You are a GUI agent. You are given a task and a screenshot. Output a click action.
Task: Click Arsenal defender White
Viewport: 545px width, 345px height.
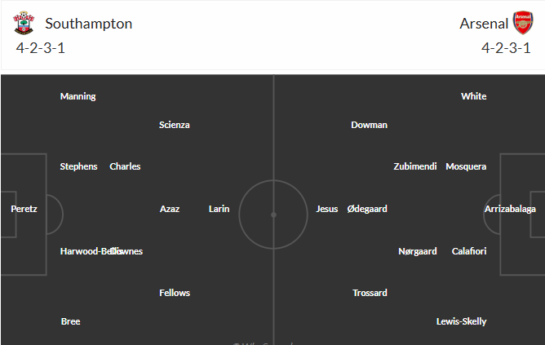pos(474,96)
